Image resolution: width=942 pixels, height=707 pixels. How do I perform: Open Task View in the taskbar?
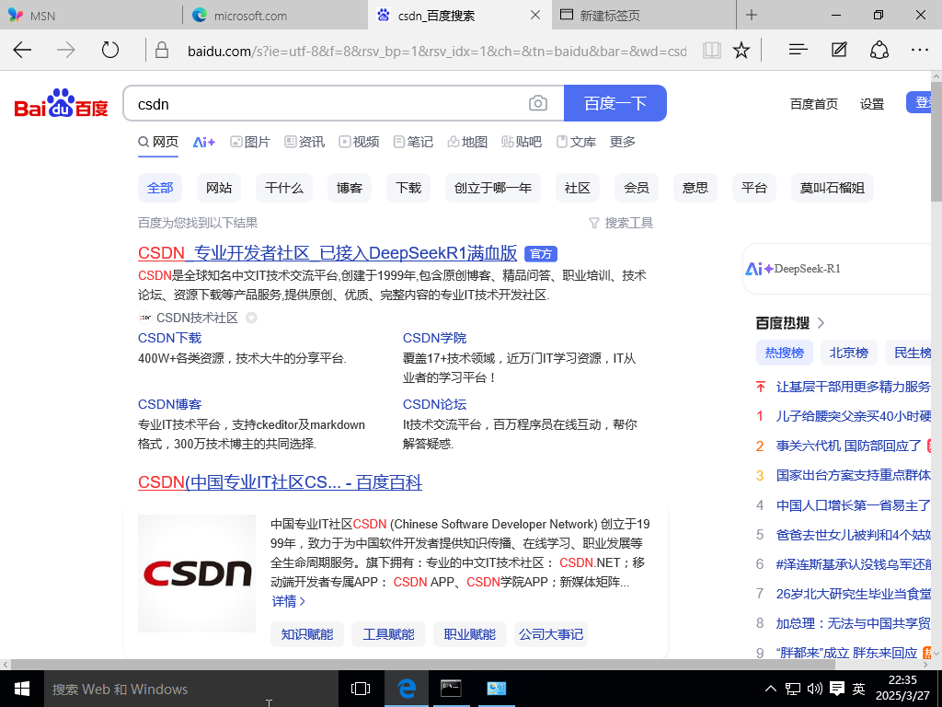pyautogui.click(x=361, y=689)
